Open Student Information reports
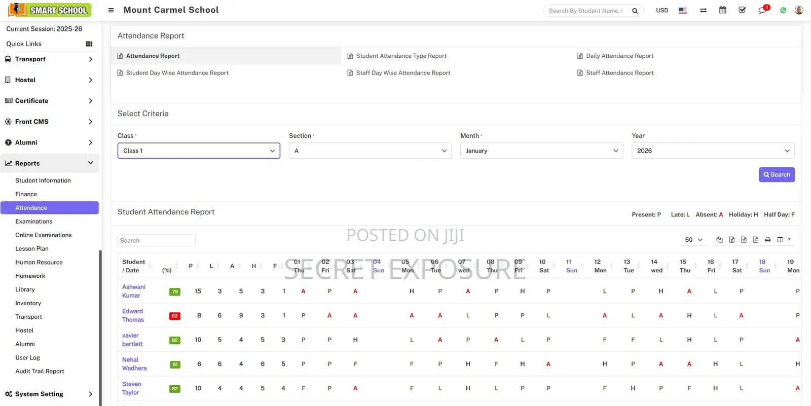Image resolution: width=811 pixels, height=406 pixels. coord(43,180)
